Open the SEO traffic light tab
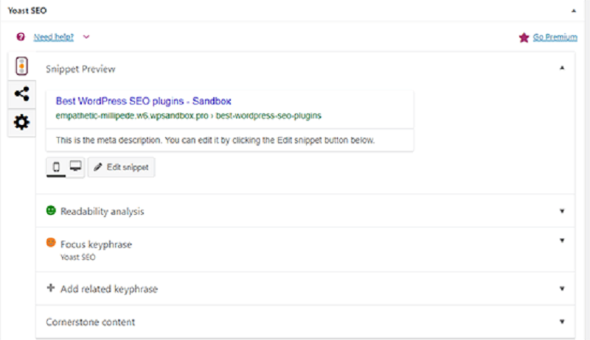590x340 pixels. (x=22, y=66)
